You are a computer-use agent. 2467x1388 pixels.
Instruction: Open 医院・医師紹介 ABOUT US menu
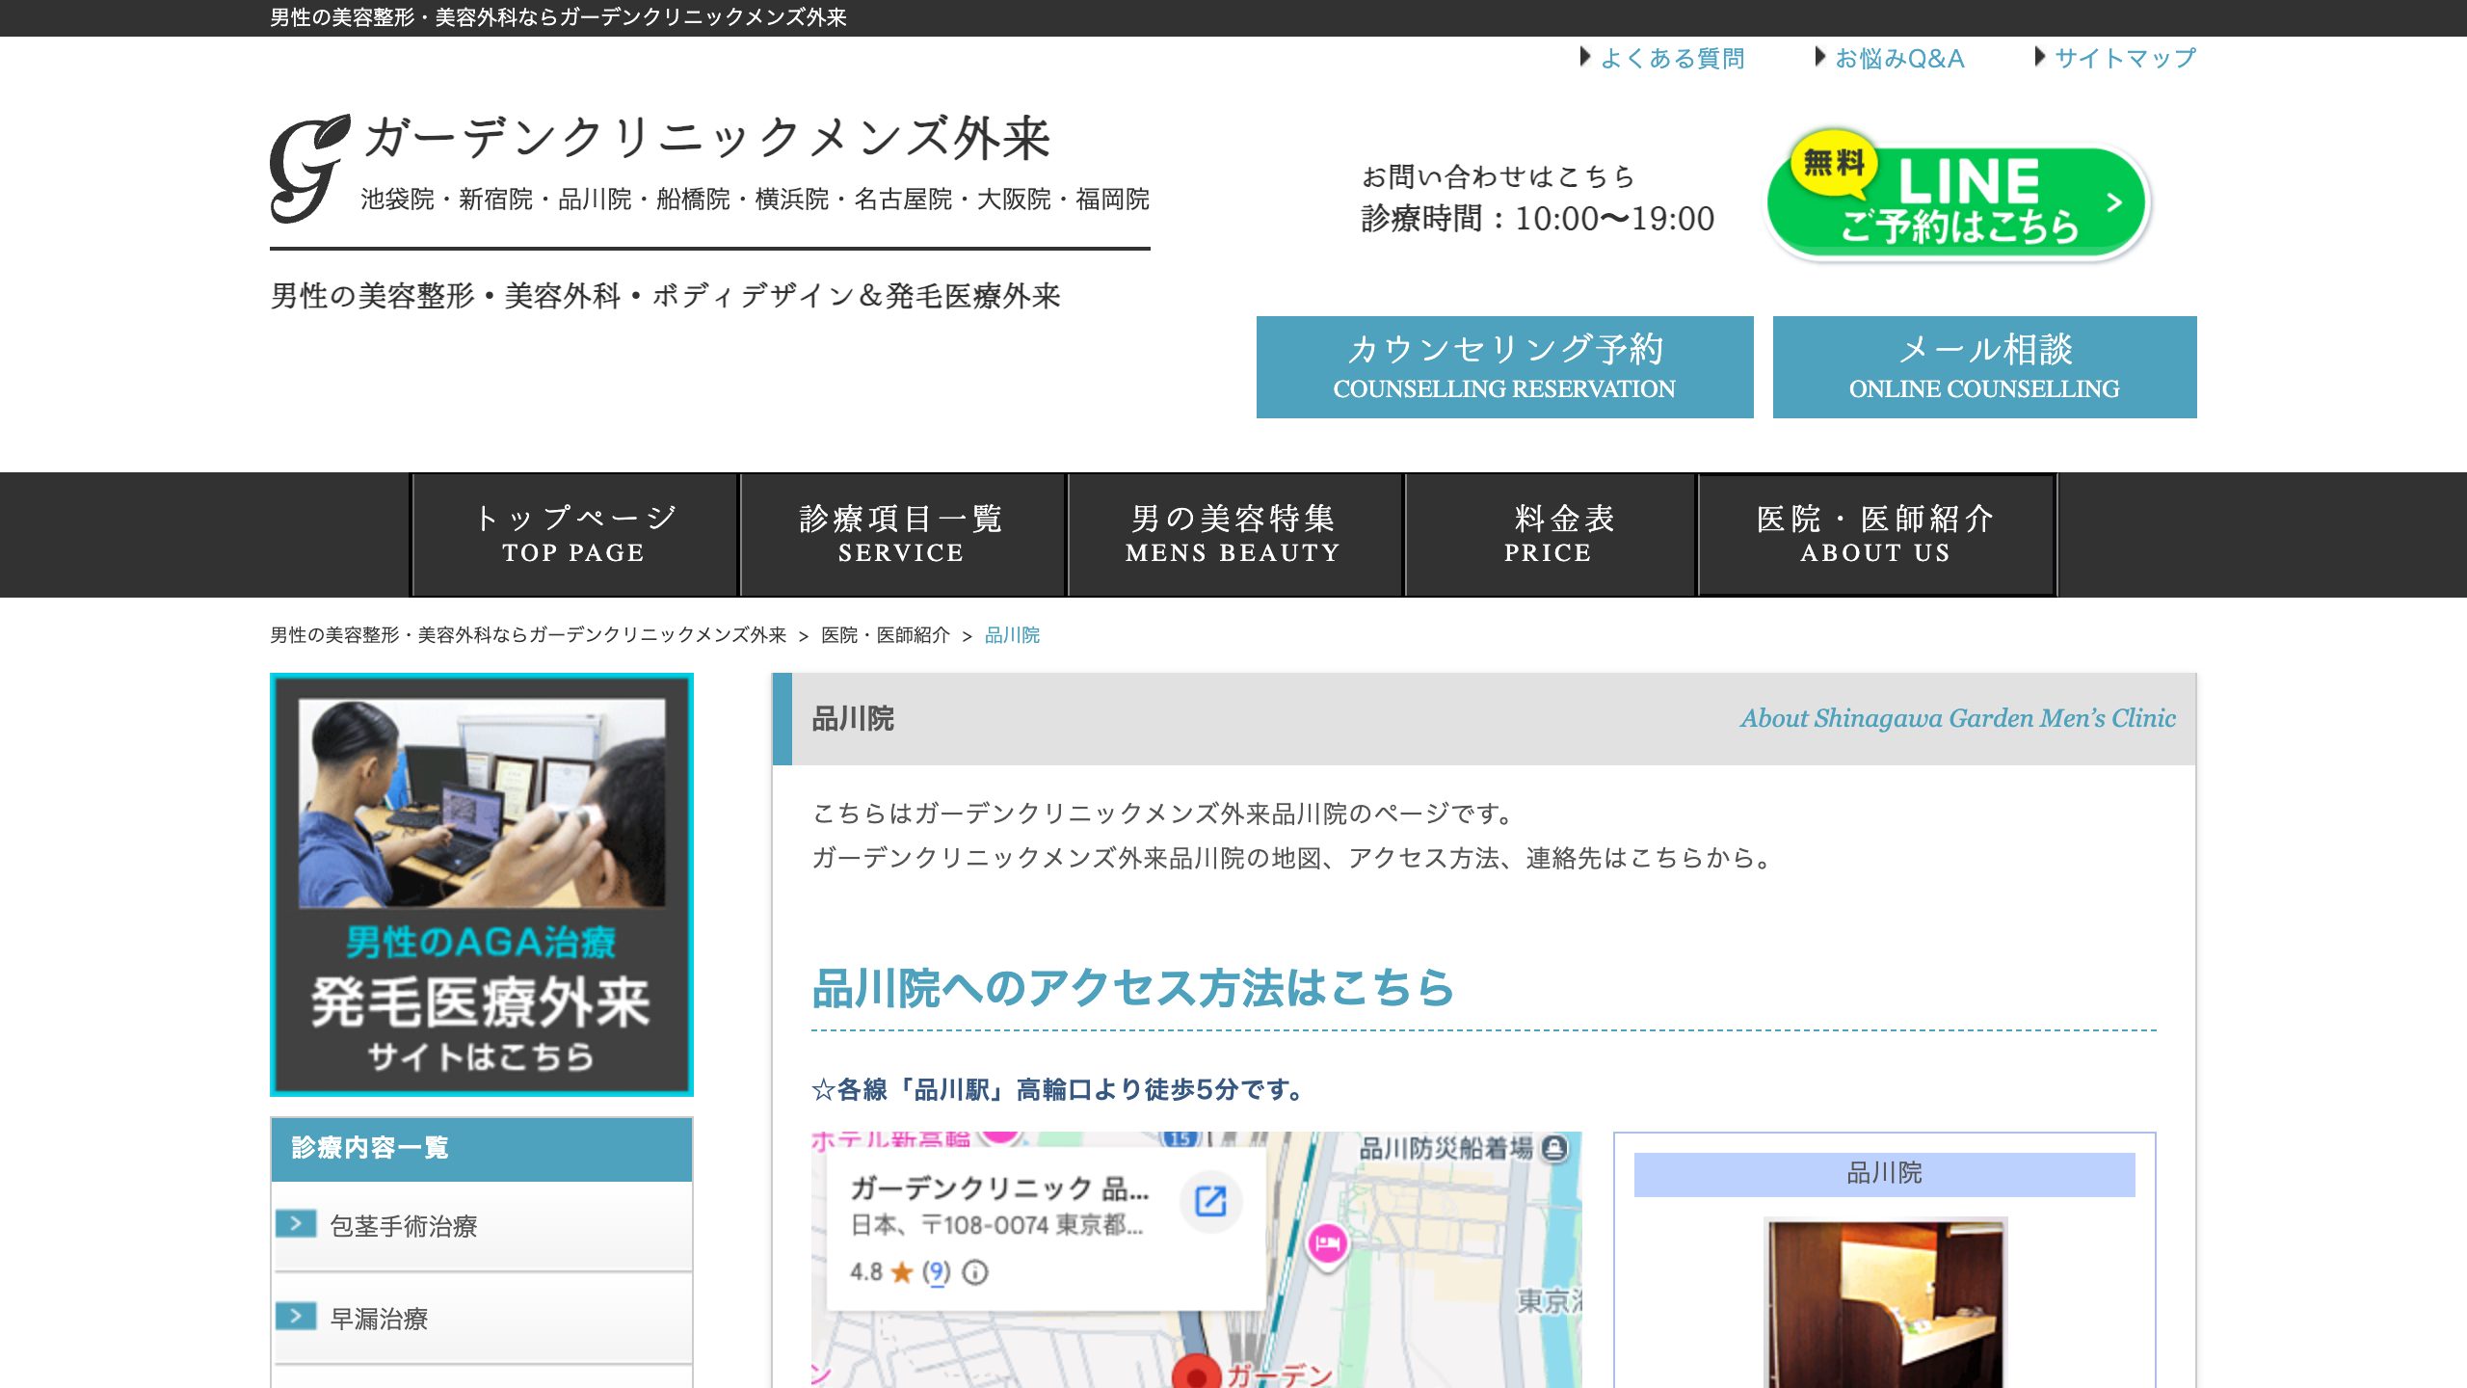[x=1876, y=535]
